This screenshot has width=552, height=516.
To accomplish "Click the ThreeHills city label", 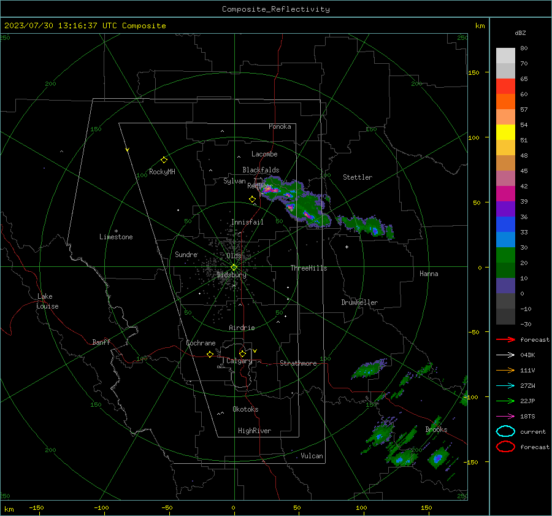I will [x=309, y=268].
